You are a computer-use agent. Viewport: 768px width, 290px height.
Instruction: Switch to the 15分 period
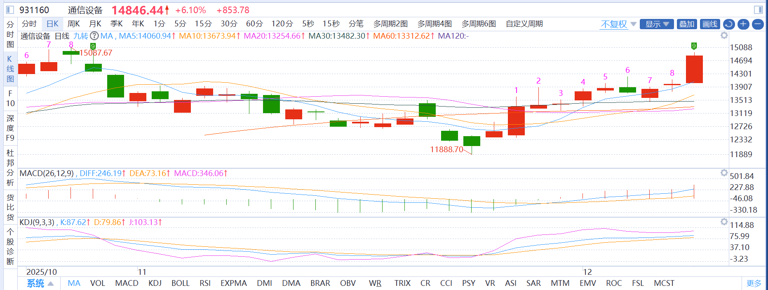point(203,24)
